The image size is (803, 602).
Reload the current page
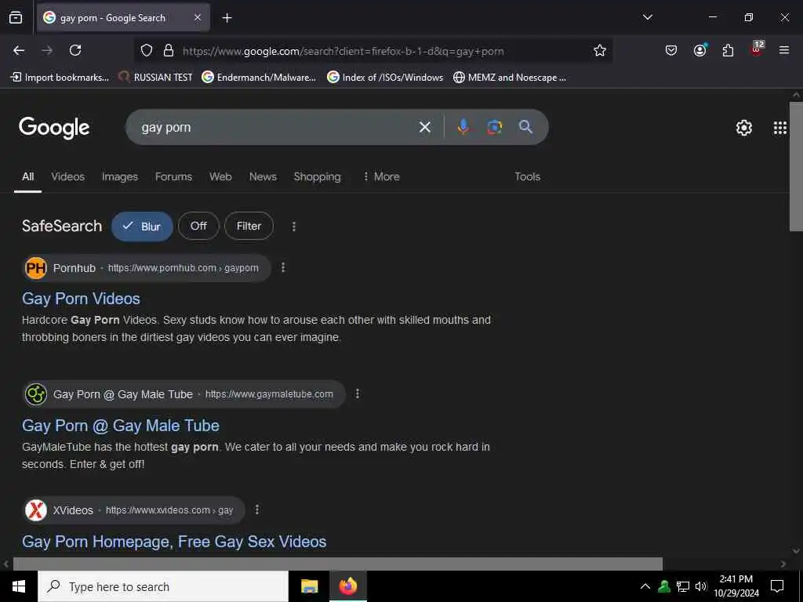[75, 50]
